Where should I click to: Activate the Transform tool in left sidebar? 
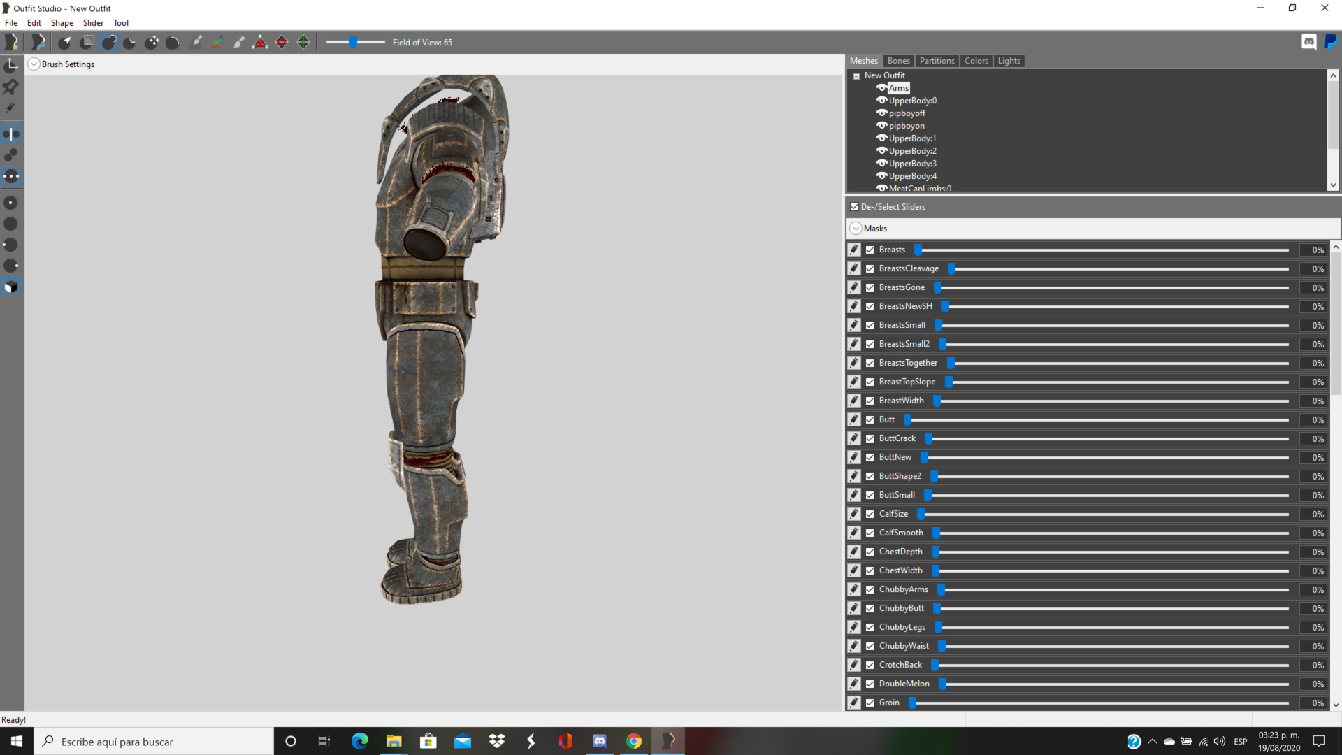(x=11, y=66)
